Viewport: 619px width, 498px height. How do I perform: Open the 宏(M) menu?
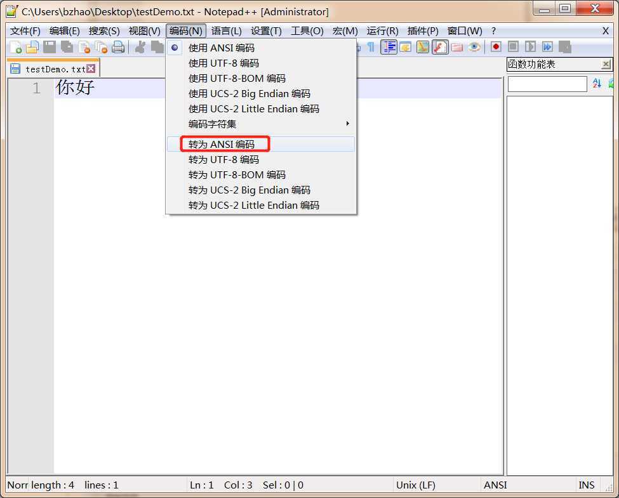pos(345,31)
